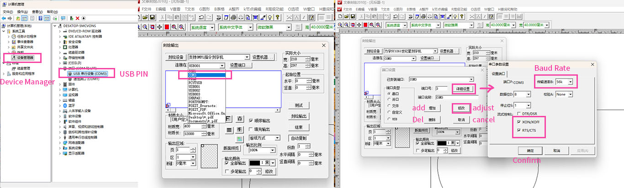Click 设置机器 button in middle dialog
Screen dimensions: 624x188
coord(264,57)
